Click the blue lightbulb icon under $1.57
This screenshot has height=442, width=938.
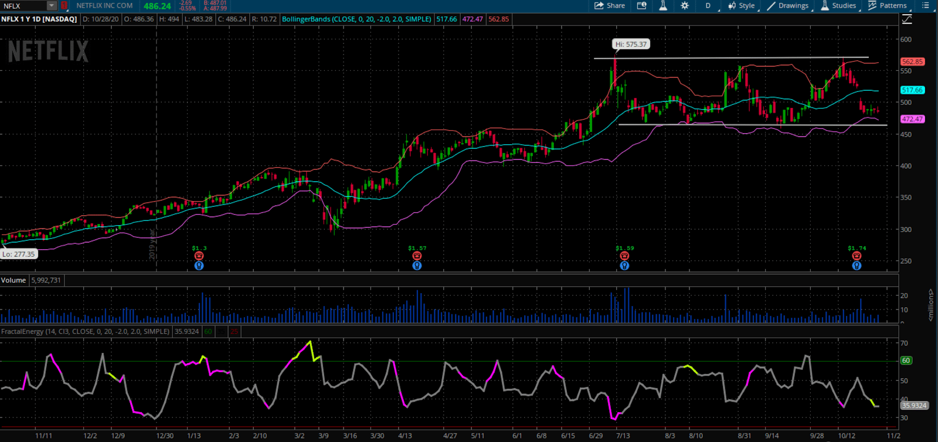click(x=417, y=266)
